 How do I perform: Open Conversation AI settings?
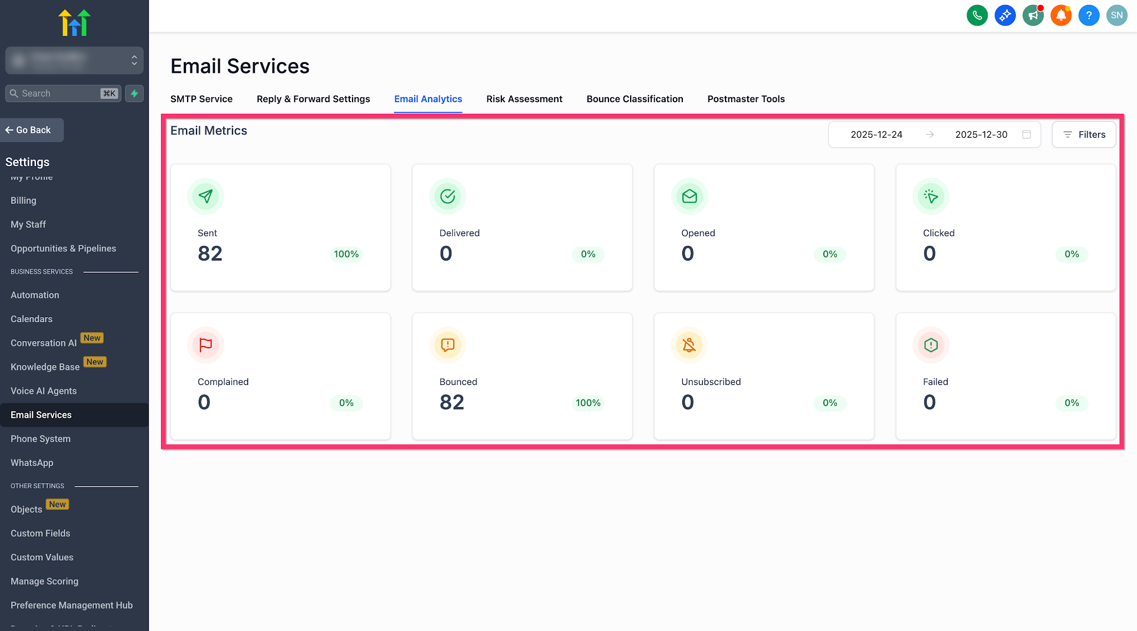coord(44,343)
